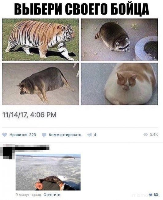Click the 5.4K views counter

coord(154,134)
